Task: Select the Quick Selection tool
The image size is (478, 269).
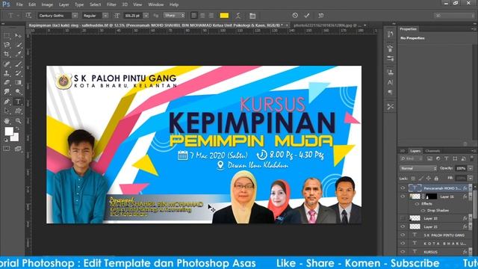Action: coord(18,45)
